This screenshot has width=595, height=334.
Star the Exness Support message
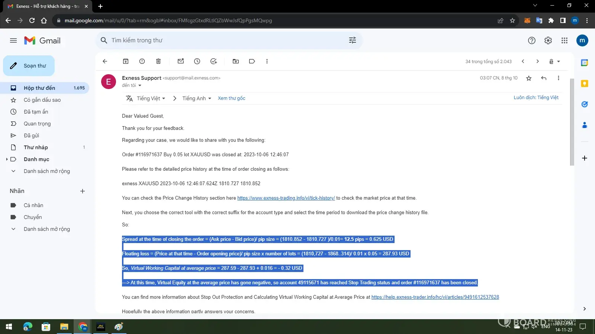coord(529,78)
